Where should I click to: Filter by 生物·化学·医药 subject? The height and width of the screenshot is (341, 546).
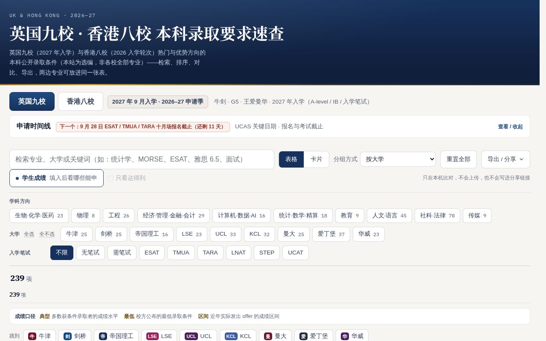coord(39,216)
